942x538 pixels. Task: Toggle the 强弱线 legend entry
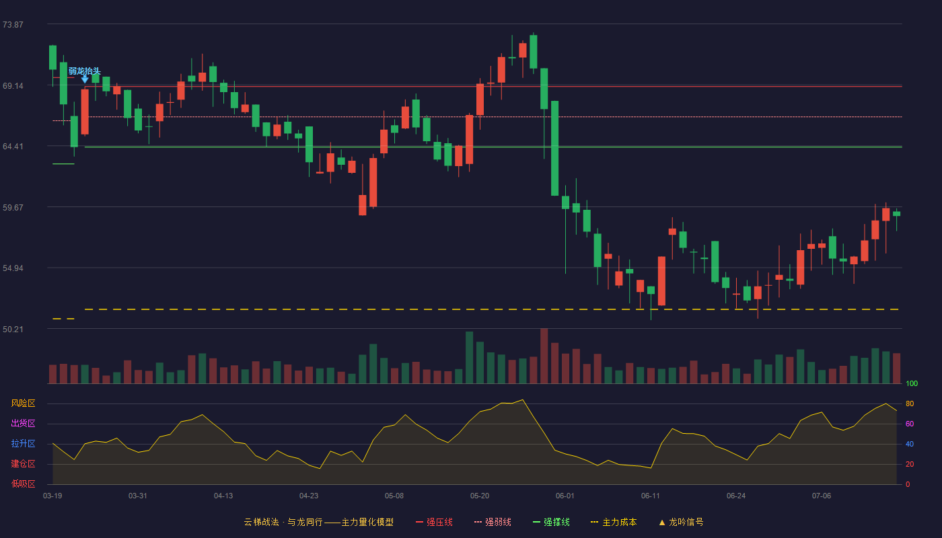[493, 522]
